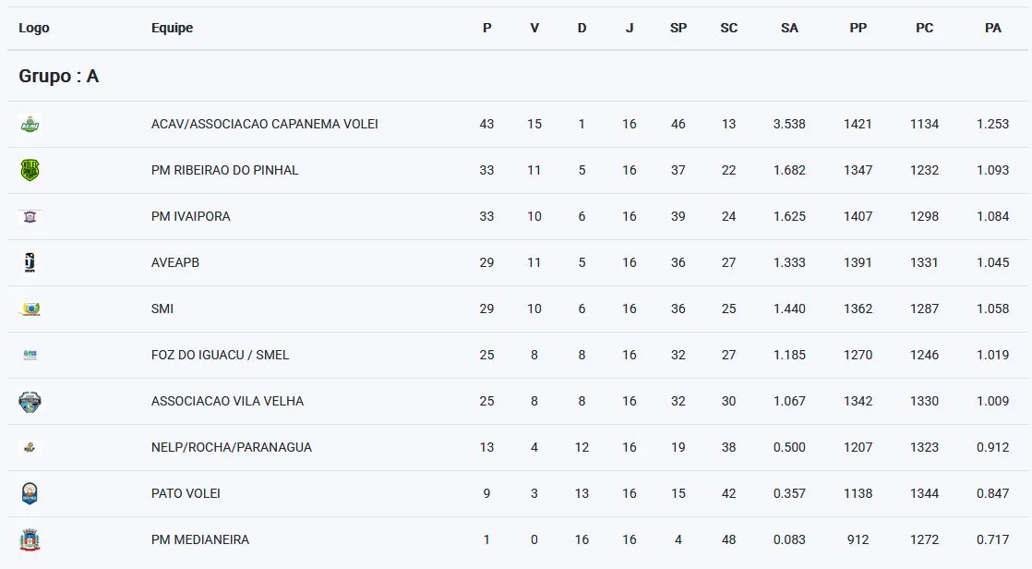
Task: Open the PATO VOLEI team name
Action: tap(186, 493)
